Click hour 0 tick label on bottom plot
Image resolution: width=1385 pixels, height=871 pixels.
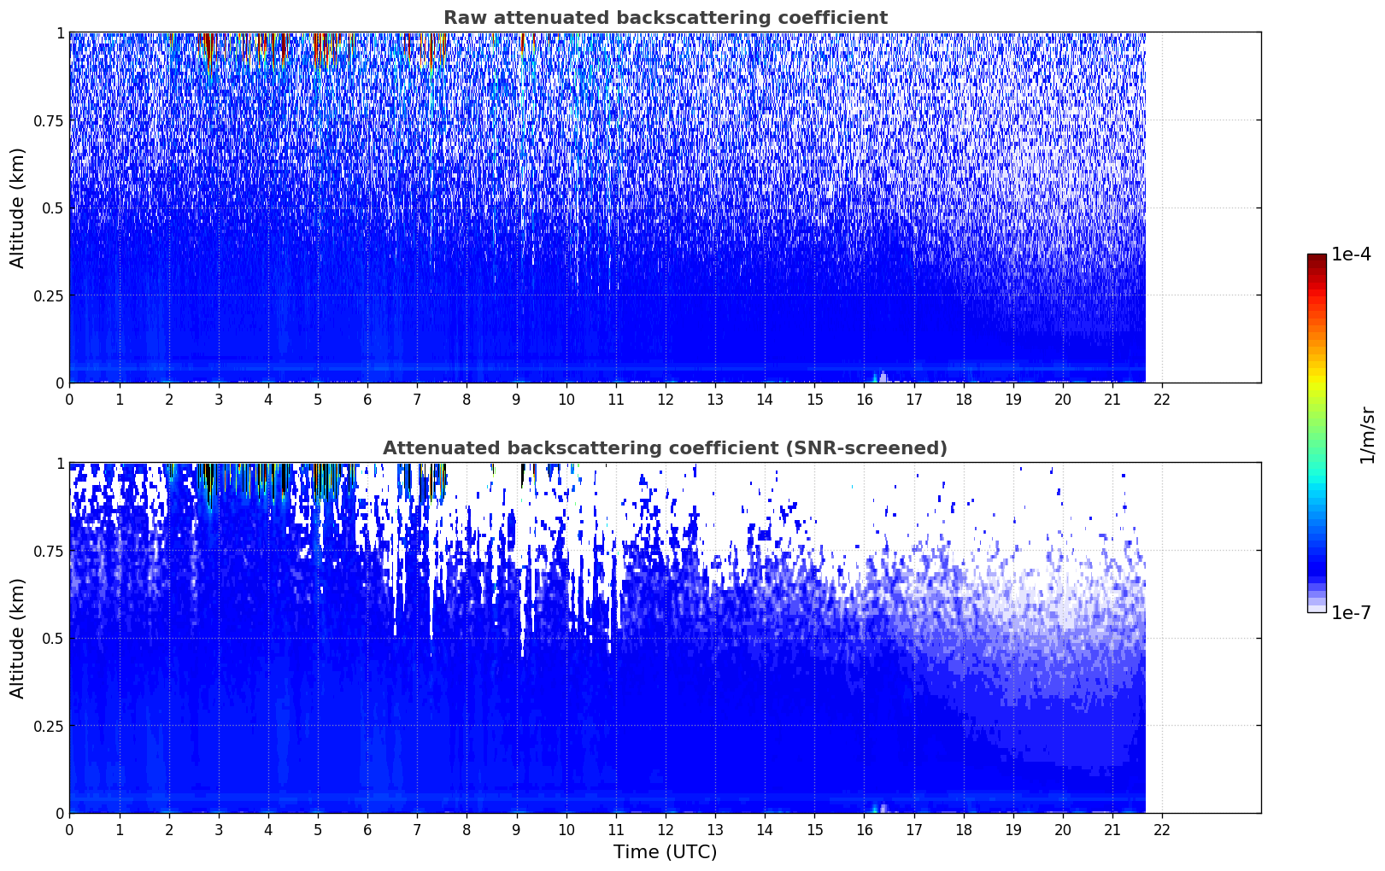[x=69, y=830]
